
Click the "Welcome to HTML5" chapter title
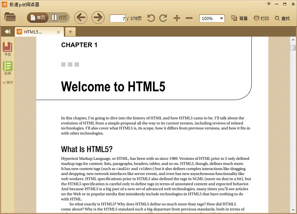coord(113,87)
